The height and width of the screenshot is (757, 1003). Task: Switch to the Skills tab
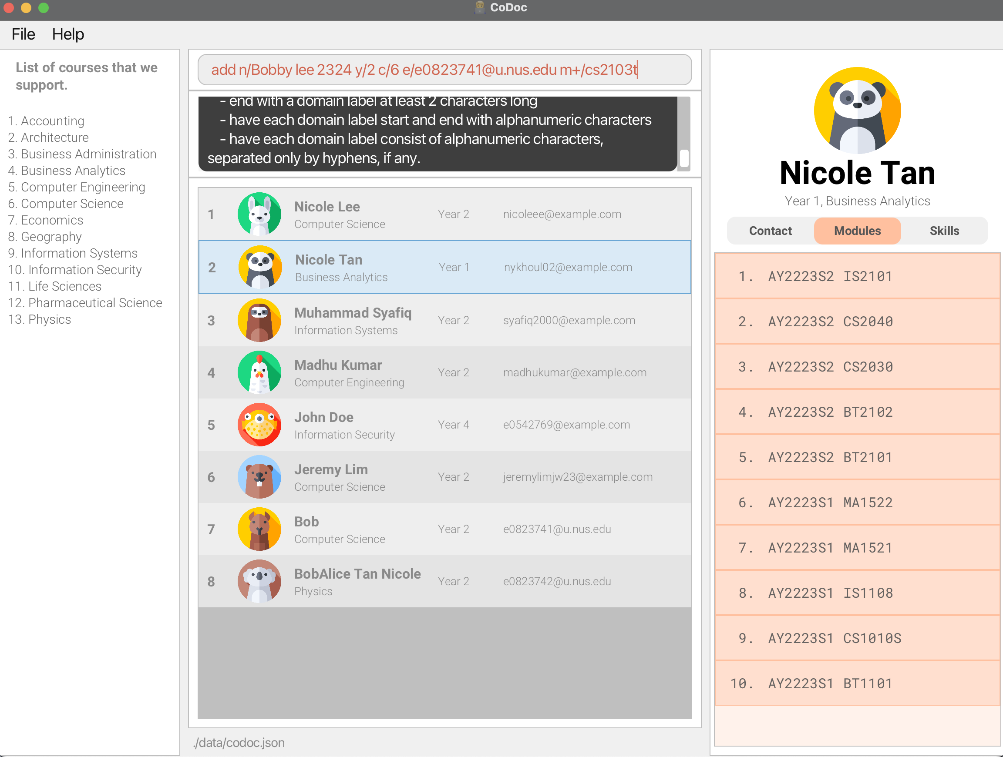point(944,231)
